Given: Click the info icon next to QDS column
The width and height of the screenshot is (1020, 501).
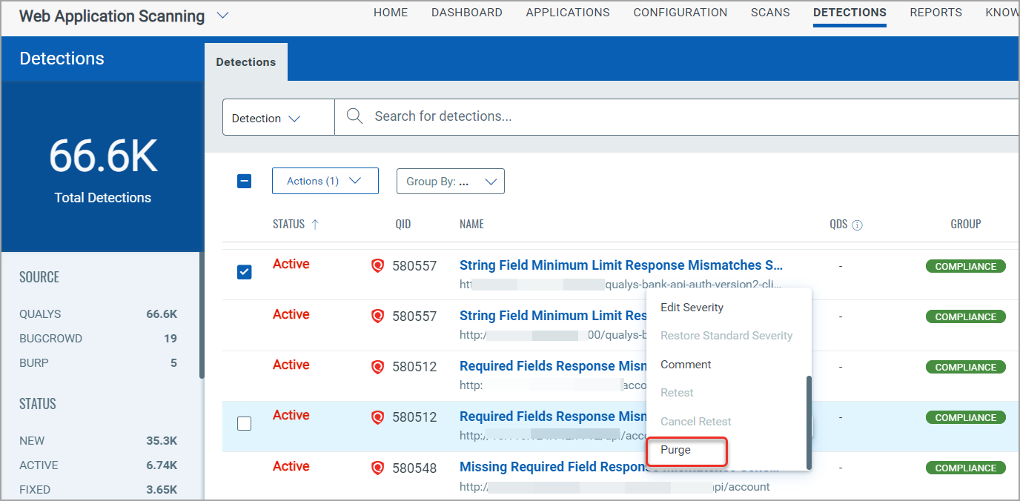Looking at the screenshot, I should (860, 225).
